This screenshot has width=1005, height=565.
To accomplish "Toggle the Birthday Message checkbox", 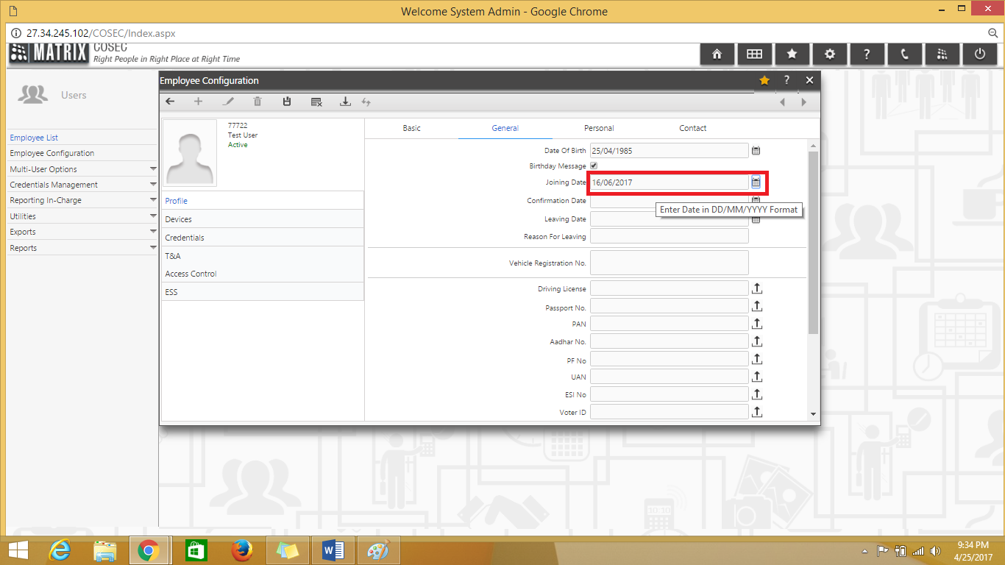I will click(x=594, y=166).
